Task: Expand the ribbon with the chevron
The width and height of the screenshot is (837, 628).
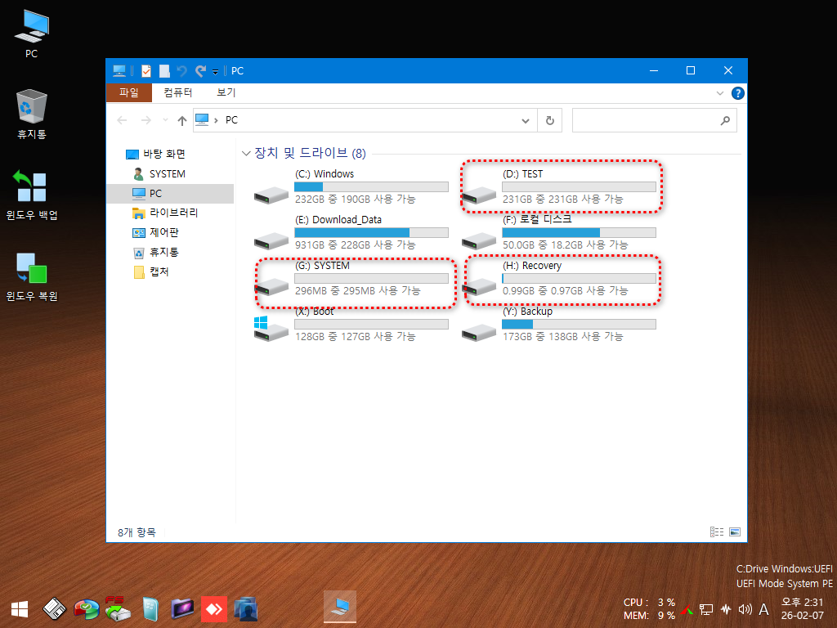Action: pos(719,93)
